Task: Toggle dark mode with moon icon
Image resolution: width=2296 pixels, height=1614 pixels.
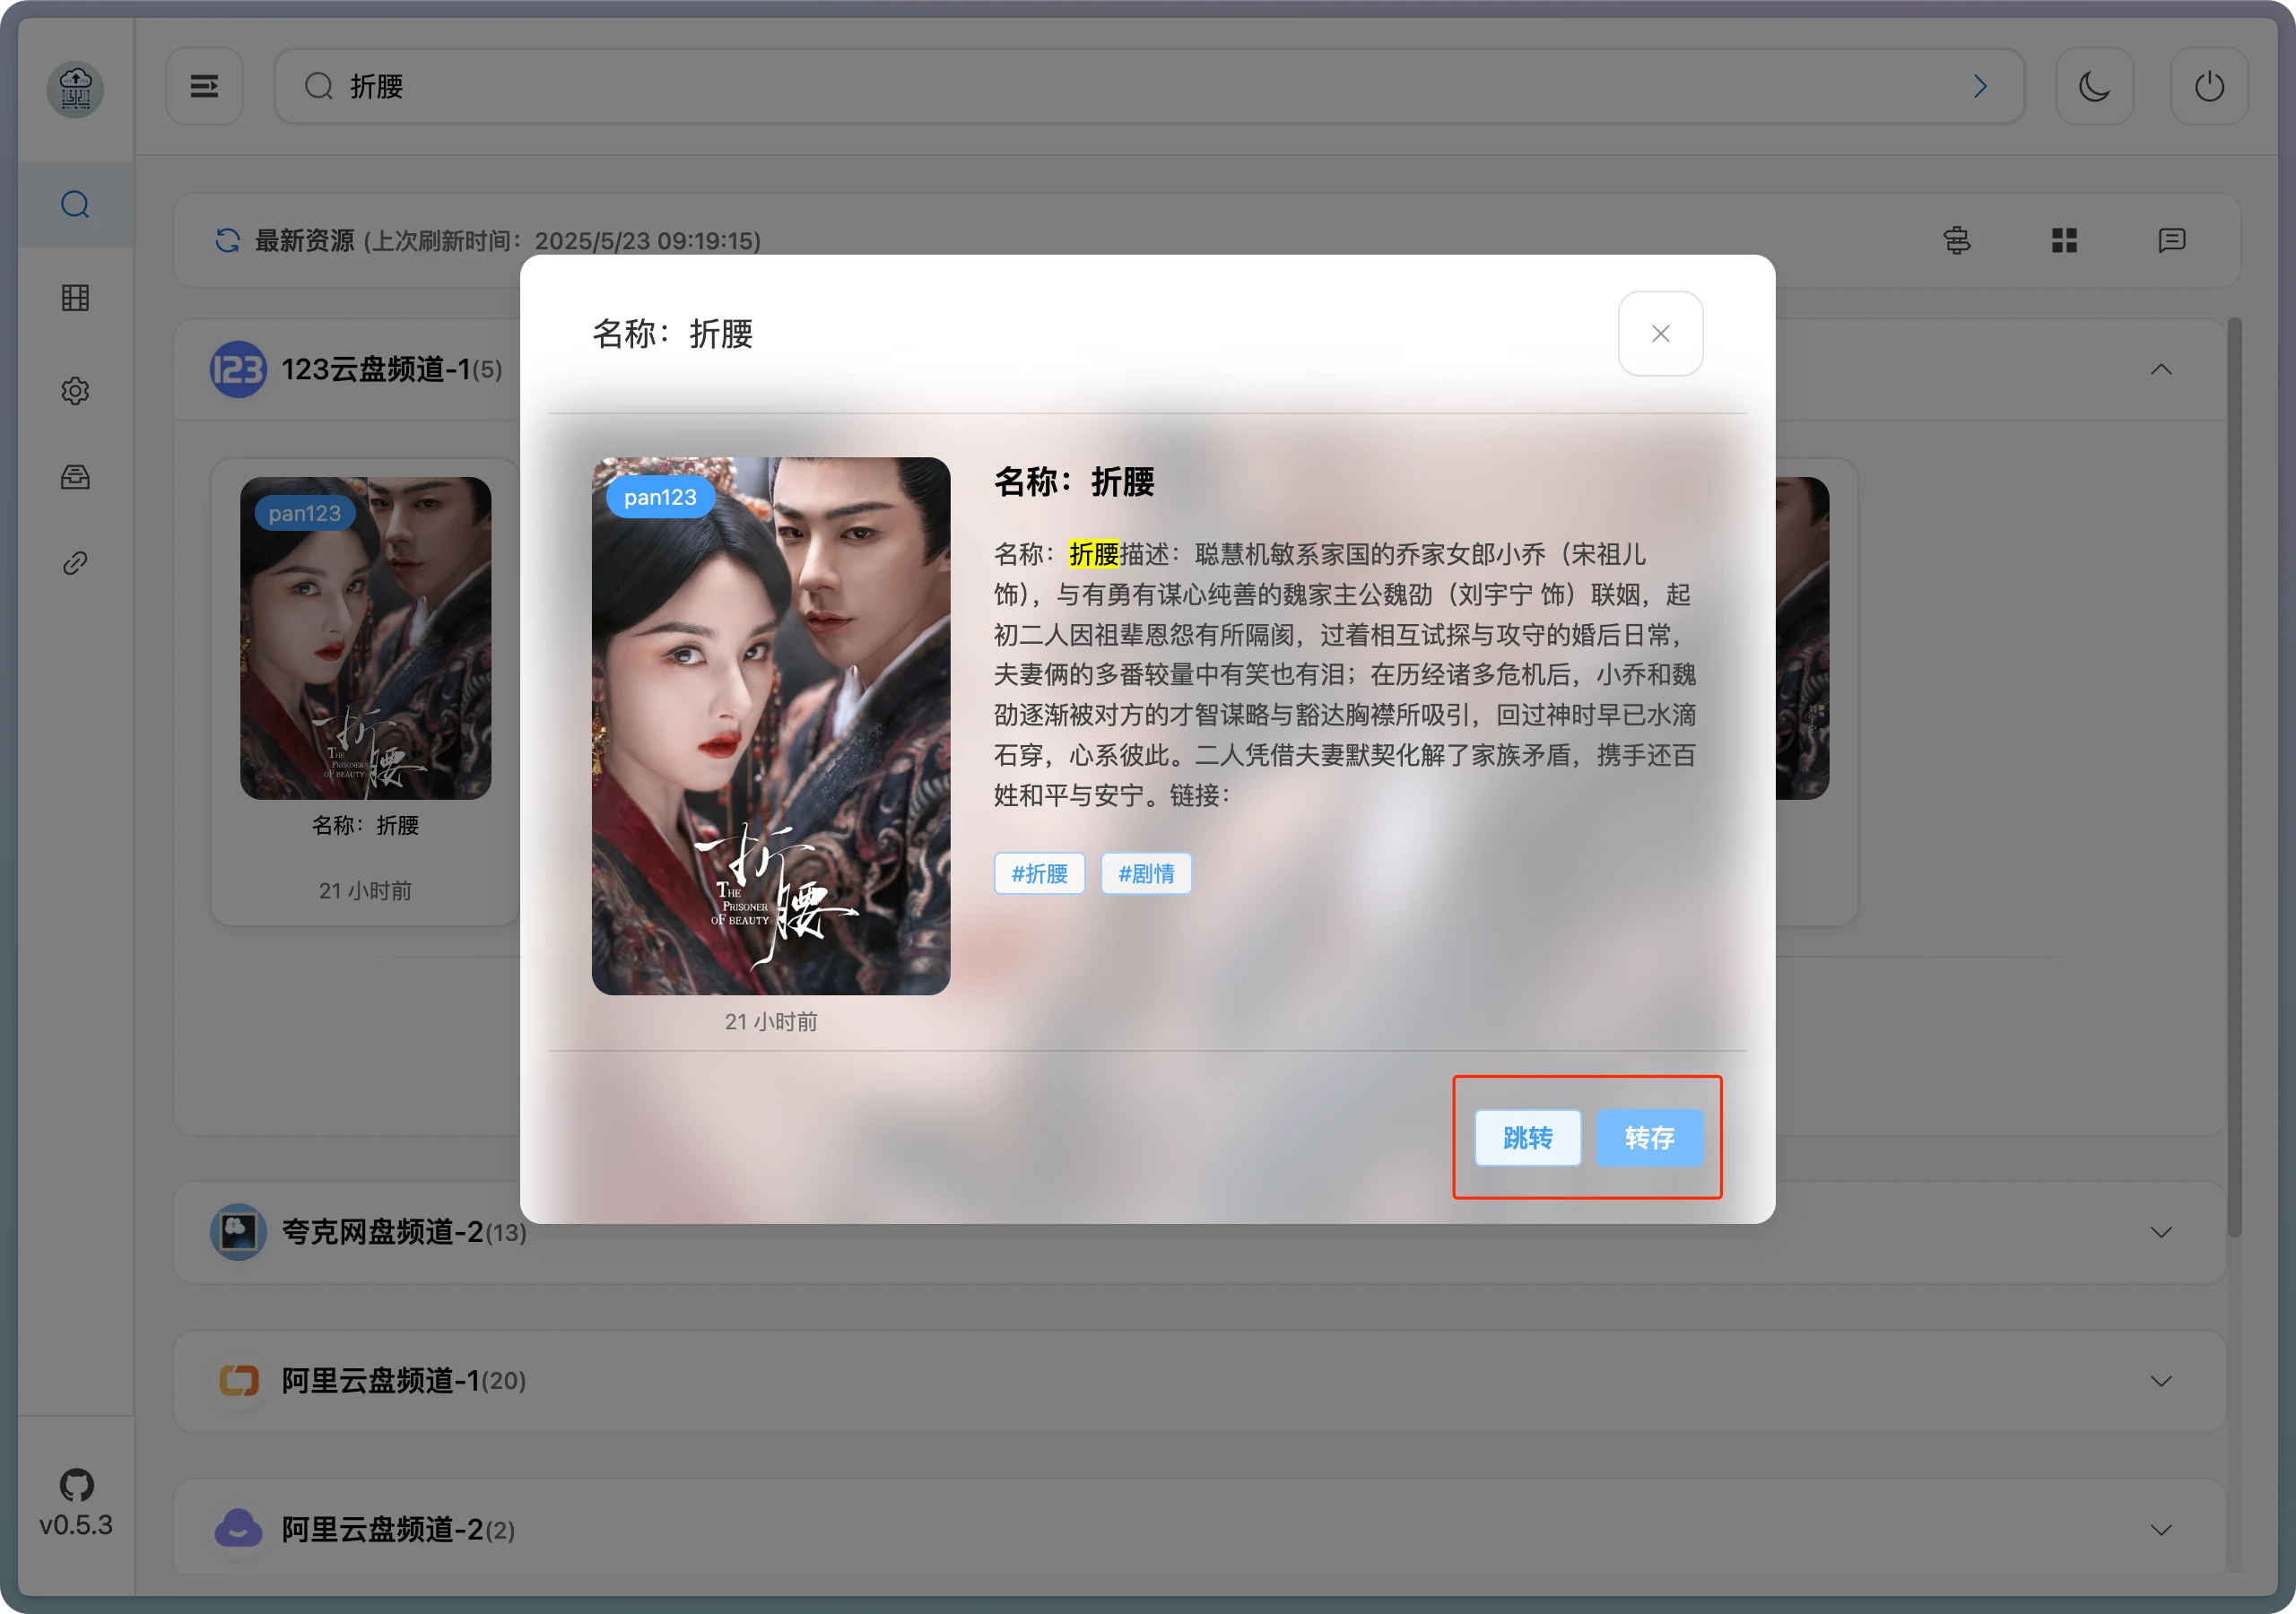Action: (2094, 86)
